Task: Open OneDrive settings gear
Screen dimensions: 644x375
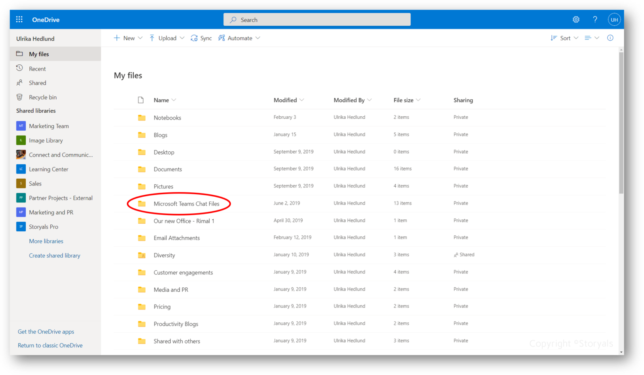Action: [576, 19]
